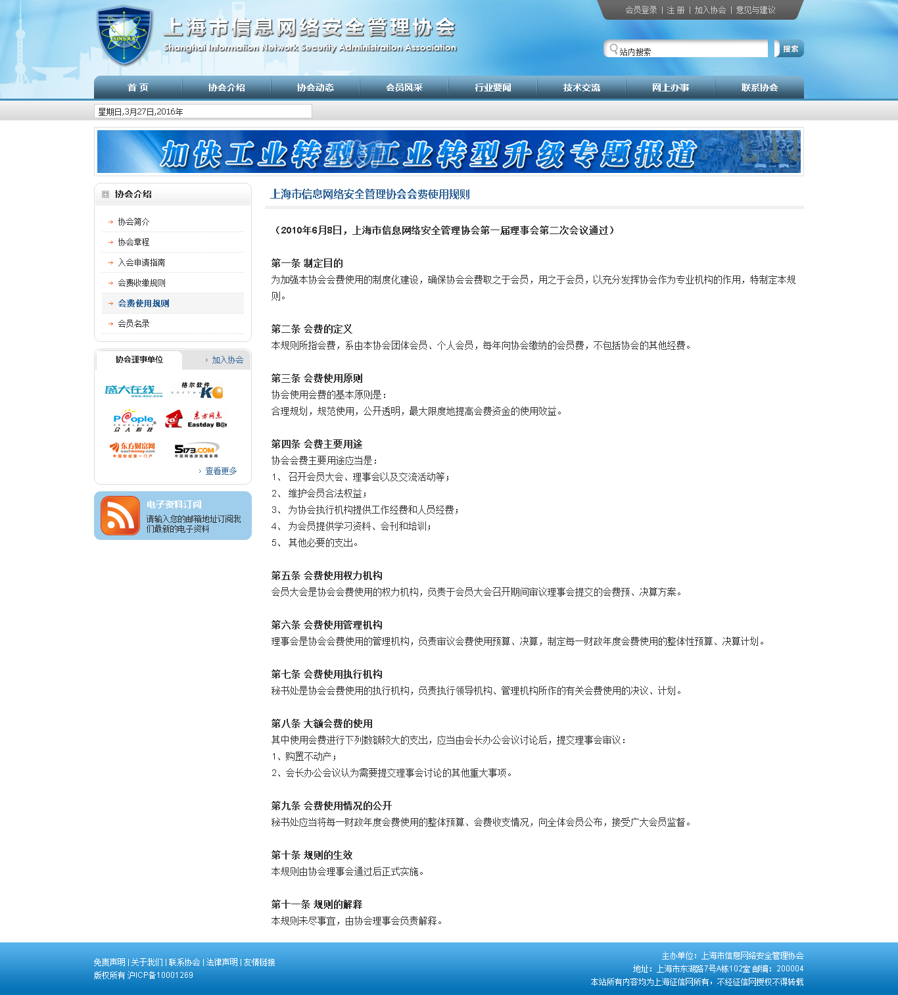Open 协会章程 in the sidebar
This screenshot has width=898, height=995.
pyautogui.click(x=133, y=243)
